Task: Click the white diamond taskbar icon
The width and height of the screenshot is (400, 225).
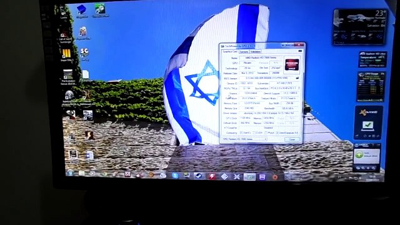Action: click(224, 176)
